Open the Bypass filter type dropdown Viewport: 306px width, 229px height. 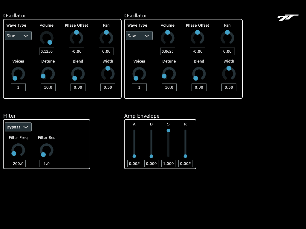(18, 127)
